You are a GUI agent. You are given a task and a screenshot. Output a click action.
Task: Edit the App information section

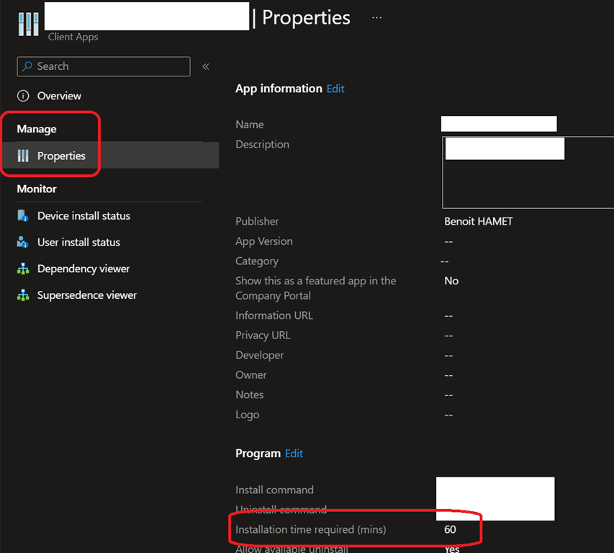click(x=335, y=89)
